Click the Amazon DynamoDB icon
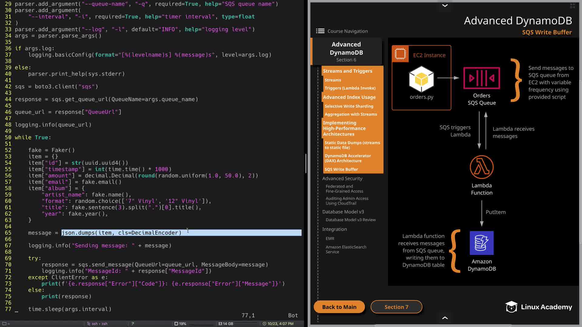 pyautogui.click(x=481, y=243)
